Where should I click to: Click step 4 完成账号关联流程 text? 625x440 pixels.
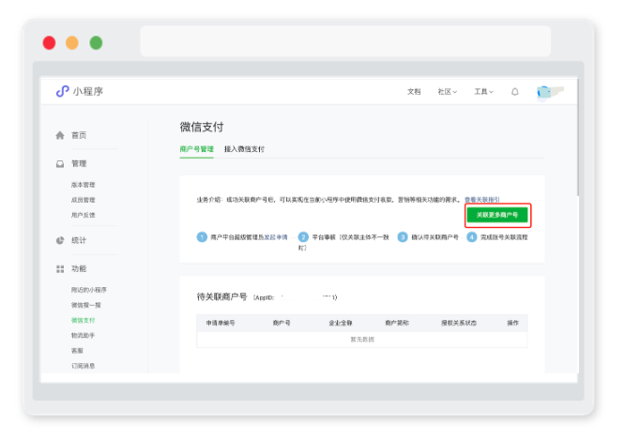pyautogui.click(x=504, y=237)
